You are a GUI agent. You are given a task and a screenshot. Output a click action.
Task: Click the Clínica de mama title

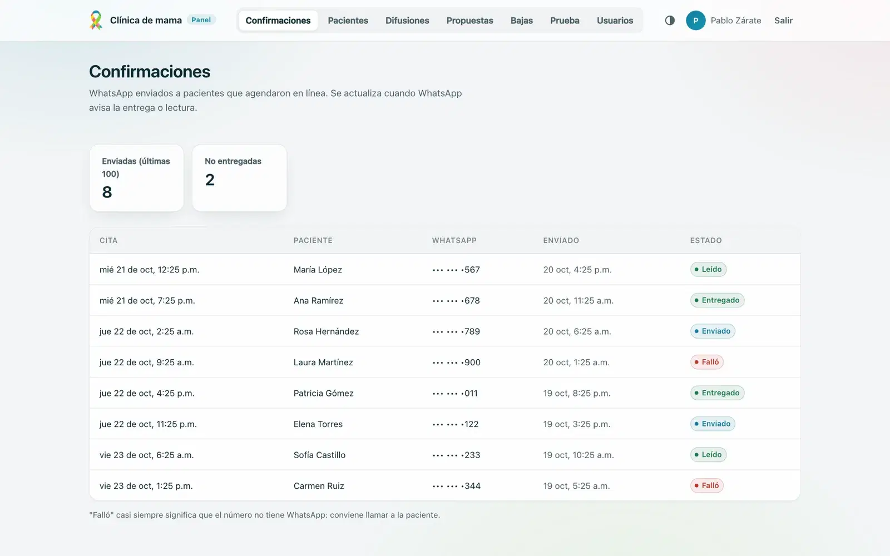(146, 20)
